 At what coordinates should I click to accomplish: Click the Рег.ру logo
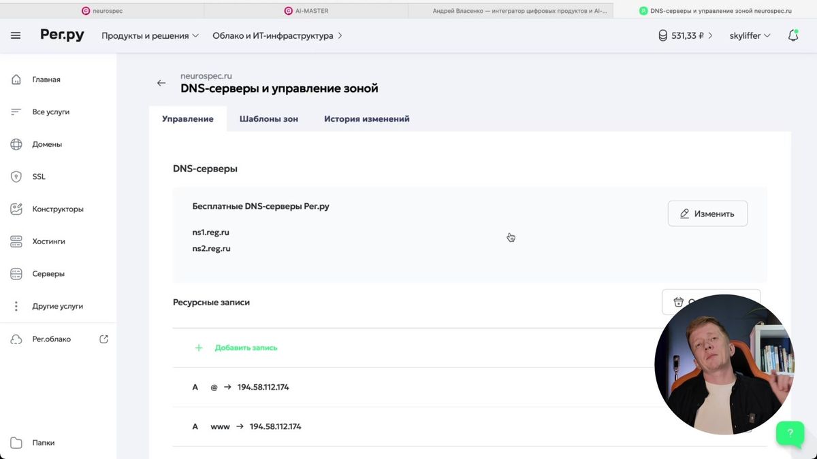pos(62,35)
